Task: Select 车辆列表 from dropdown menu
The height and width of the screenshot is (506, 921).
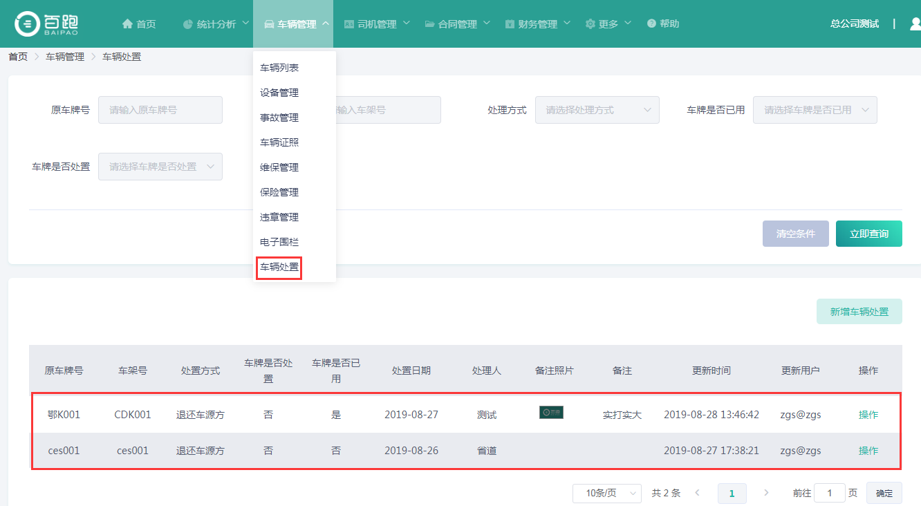Action: tap(279, 68)
